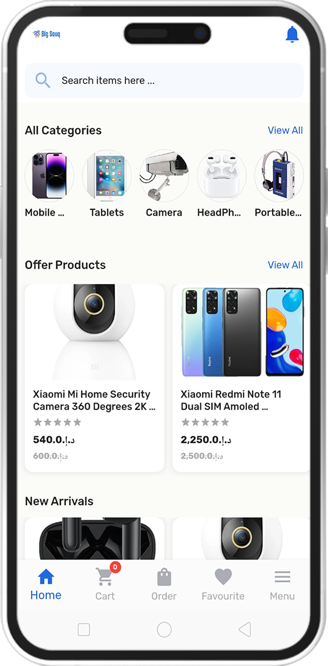Open the Big Souq logo
This screenshot has height=666, width=328.
pos(46,34)
